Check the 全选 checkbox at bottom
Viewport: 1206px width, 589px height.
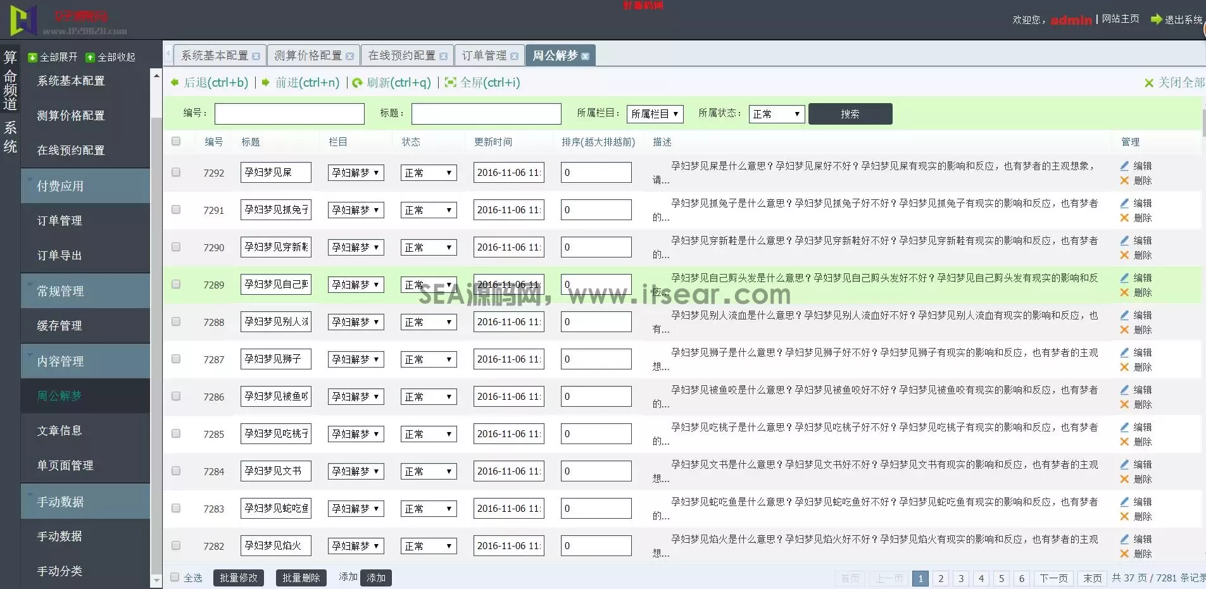pos(175,577)
